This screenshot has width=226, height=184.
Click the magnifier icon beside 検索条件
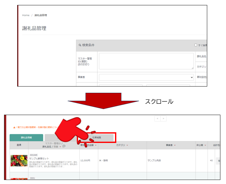(x=80, y=45)
